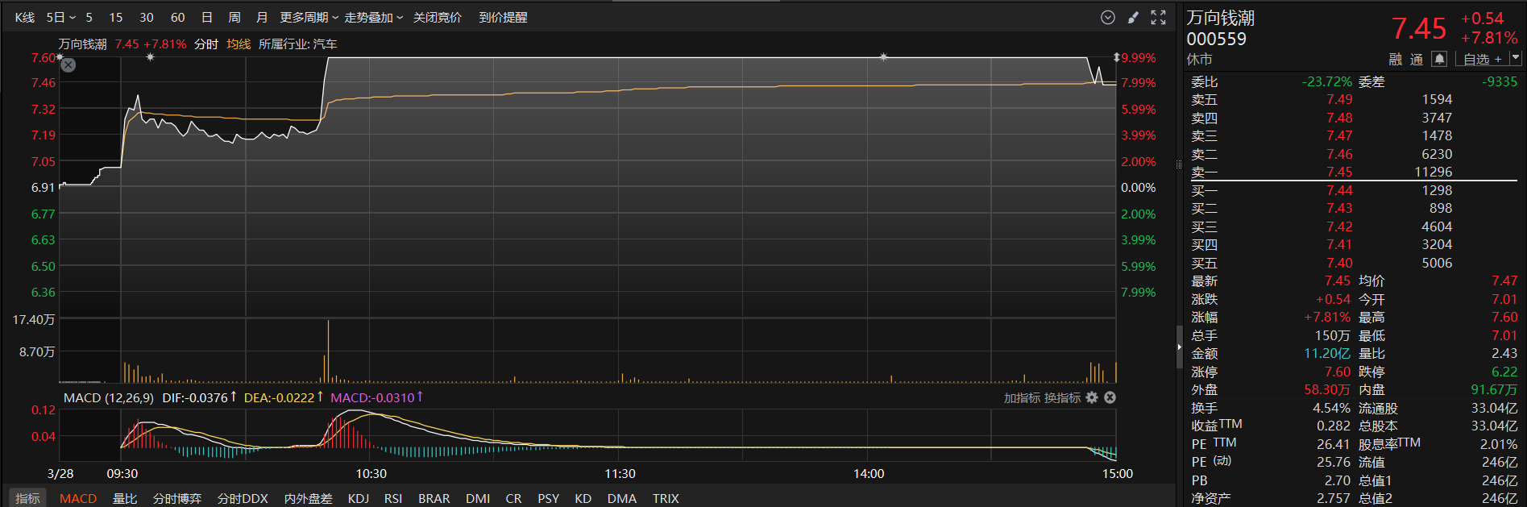Click stock code 000559
Image resolution: width=1527 pixels, height=507 pixels.
1216,39
